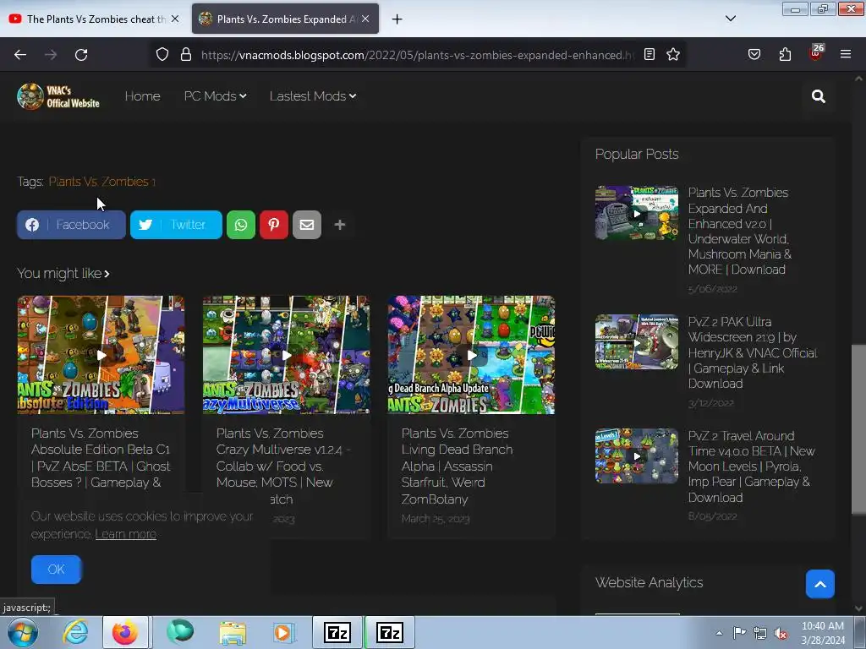Click the muted volume tray icon

781,634
